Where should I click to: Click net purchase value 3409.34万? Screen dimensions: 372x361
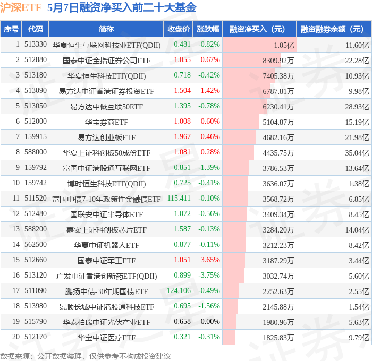[x=278, y=214]
